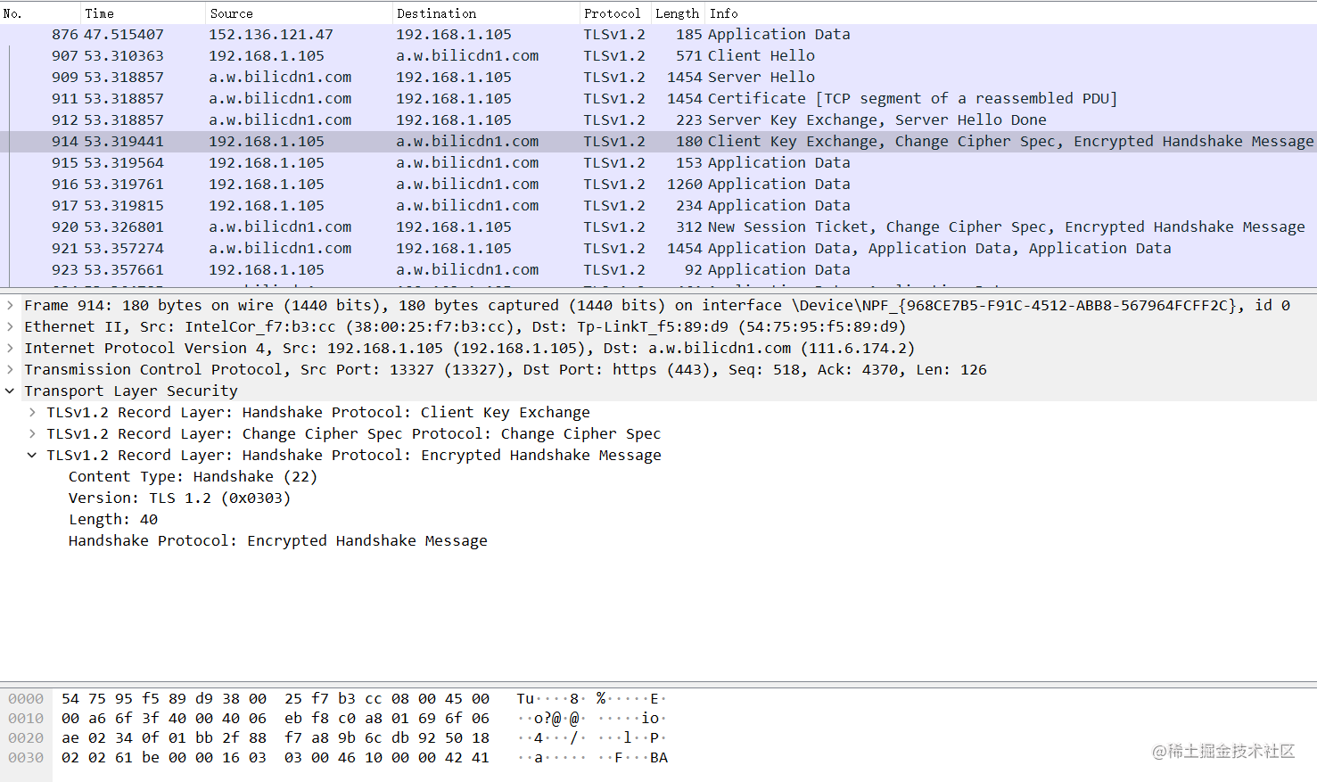This screenshot has width=1317, height=782.
Task: Select packet 915 Application Data row
Action: (x=658, y=162)
